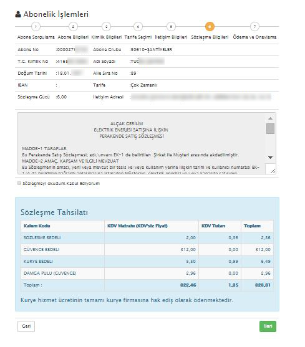Click the Abone Sorgulama step label
Viewport: 305px width, 347px height.
click(36, 37)
